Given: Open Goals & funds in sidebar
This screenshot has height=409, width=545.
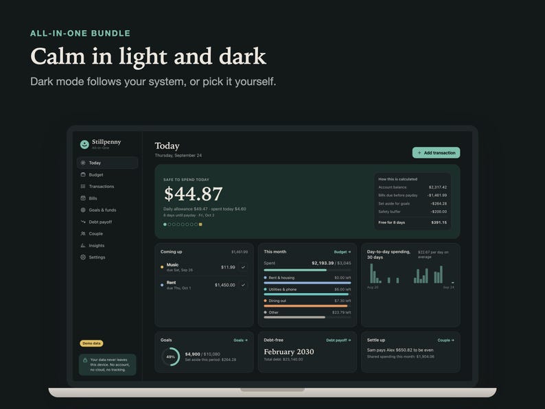Looking at the screenshot, I should point(107,210).
